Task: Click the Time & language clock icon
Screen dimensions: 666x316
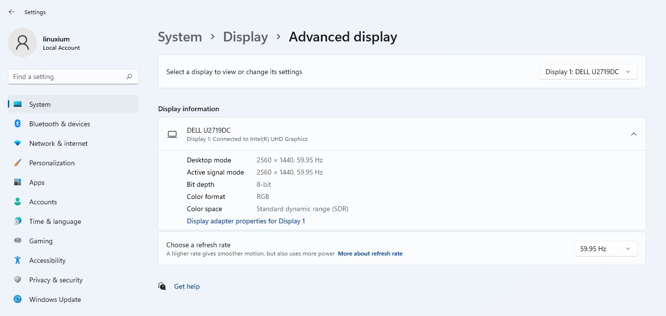Action: (x=18, y=221)
